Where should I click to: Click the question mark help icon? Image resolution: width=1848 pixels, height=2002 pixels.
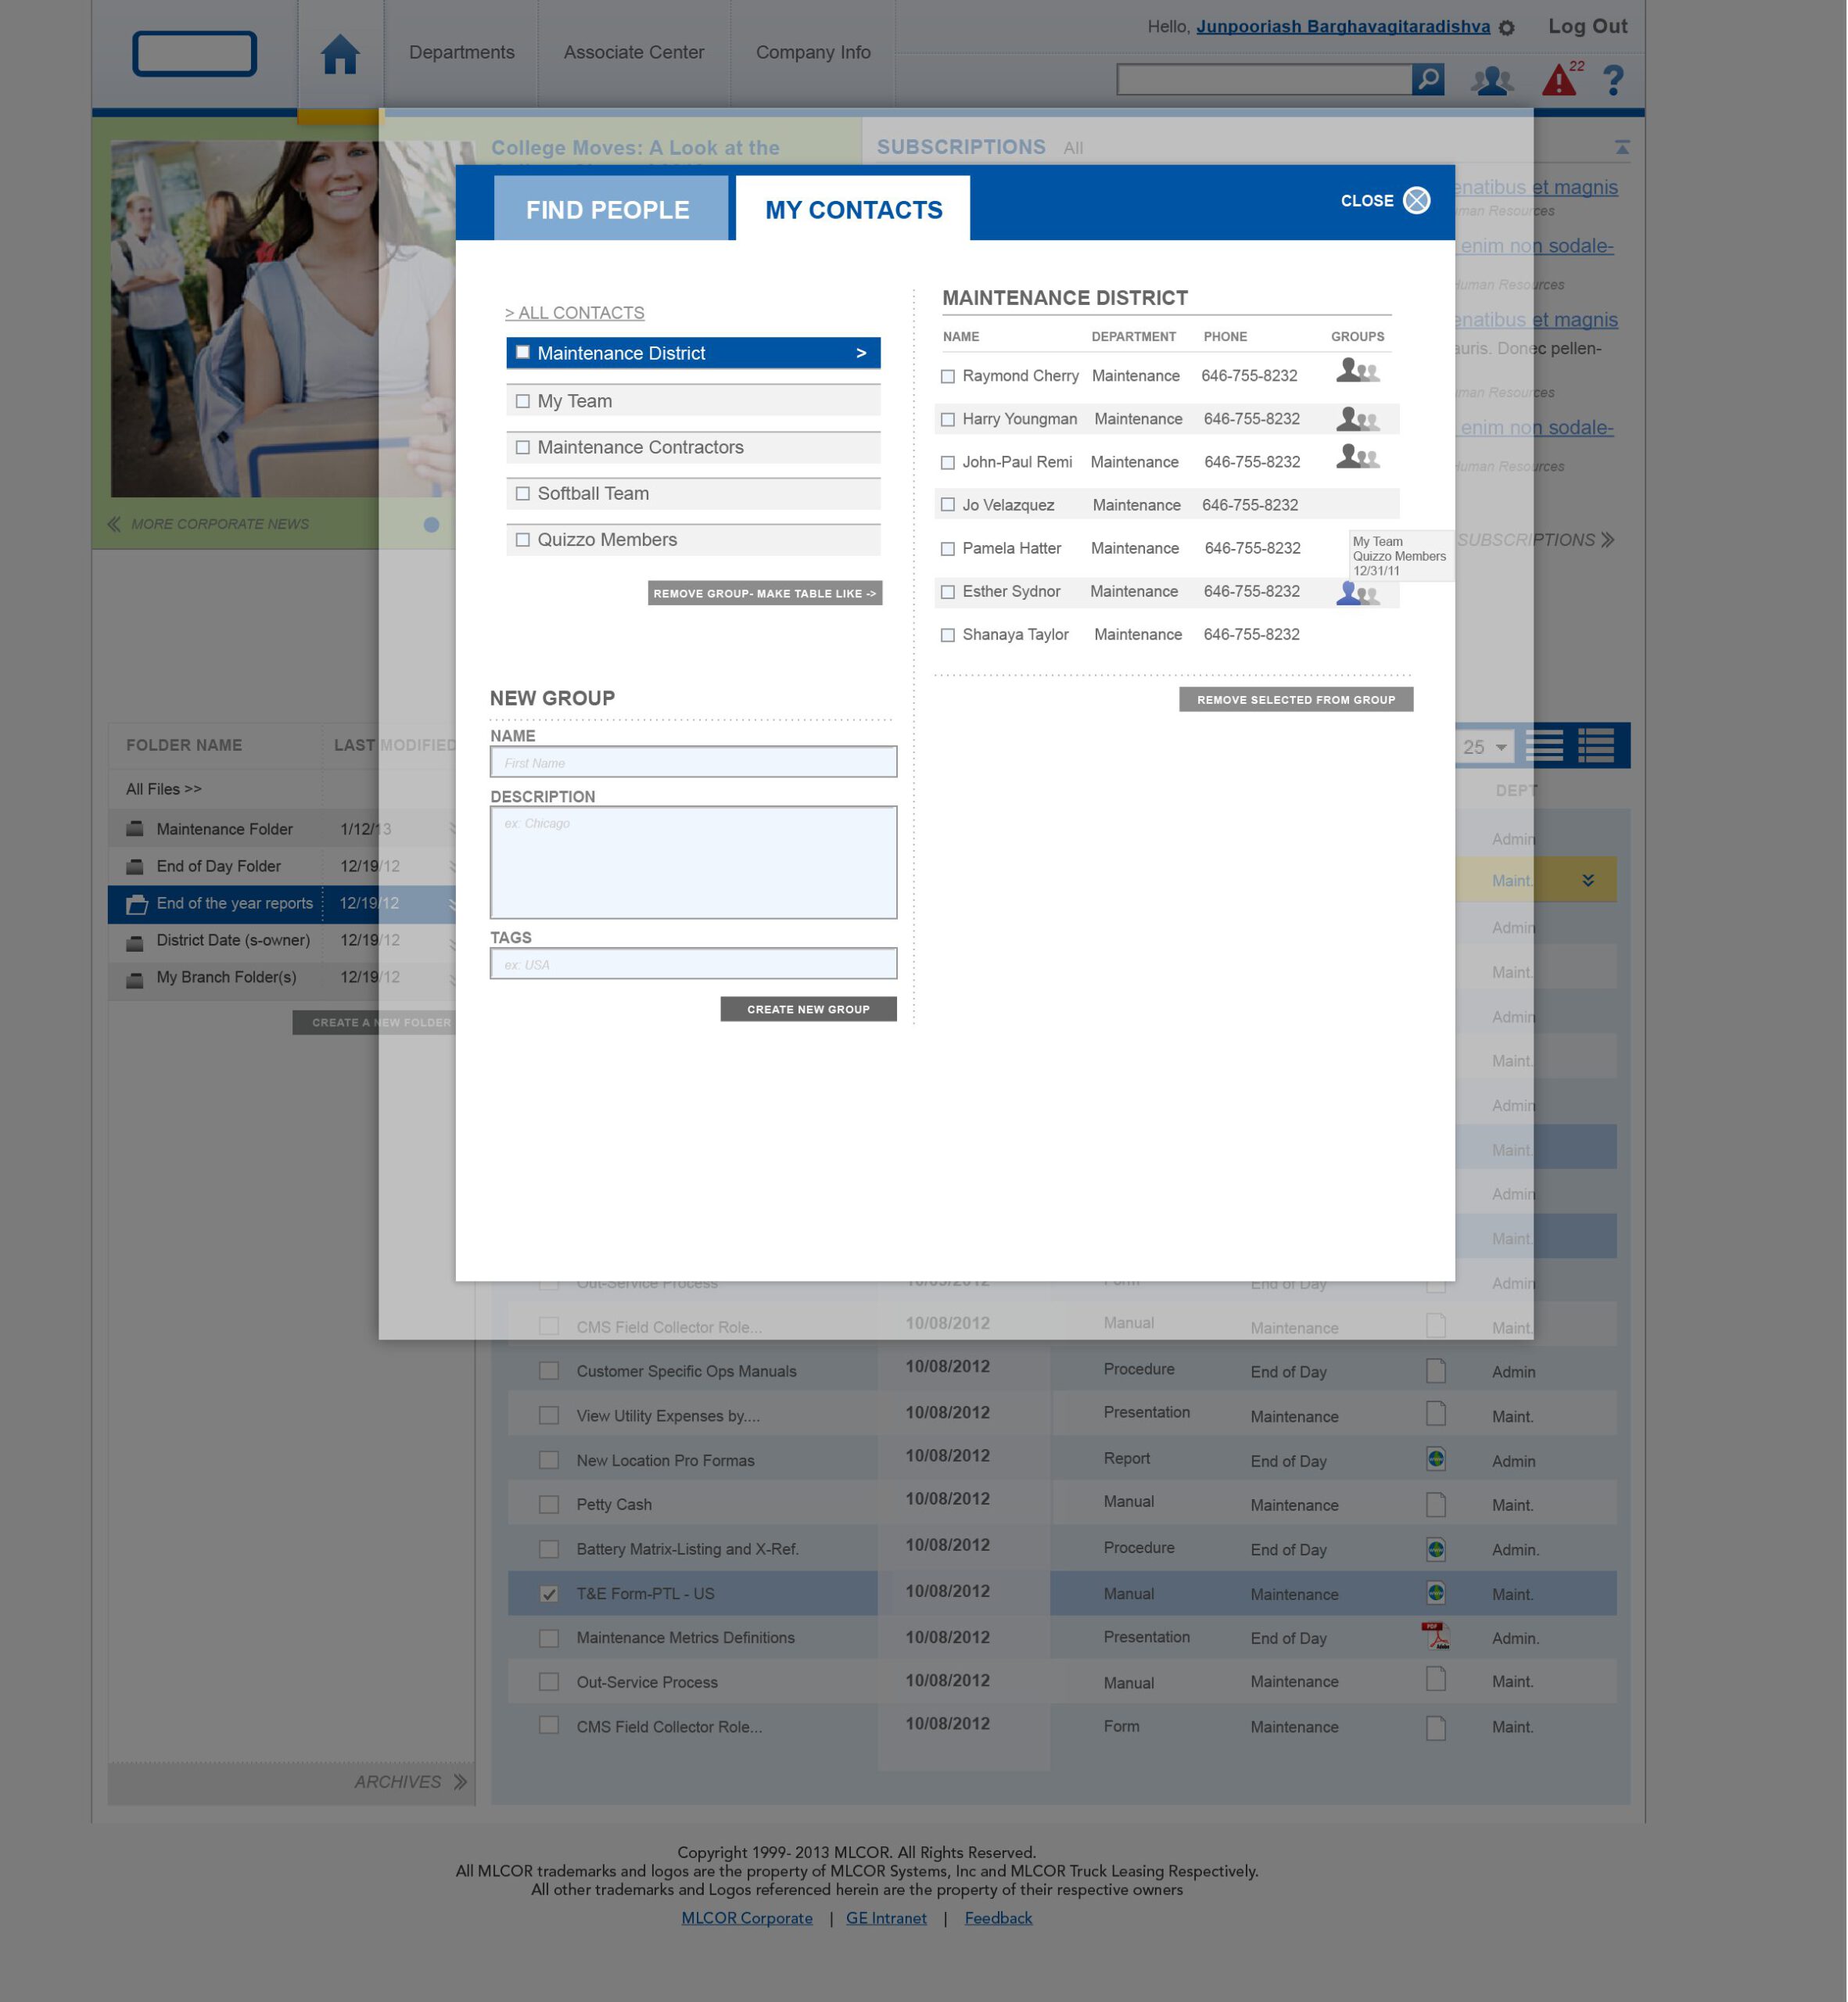point(1613,80)
